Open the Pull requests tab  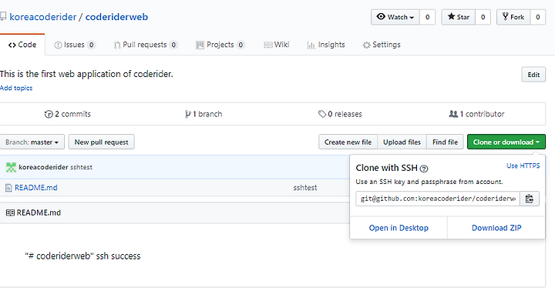(x=146, y=45)
